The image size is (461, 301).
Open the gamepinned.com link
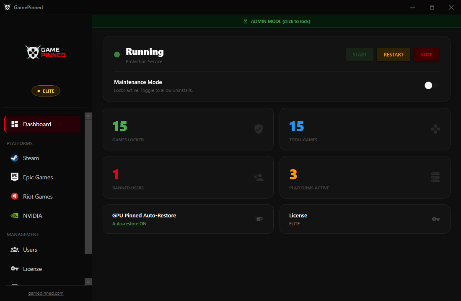[x=46, y=293]
